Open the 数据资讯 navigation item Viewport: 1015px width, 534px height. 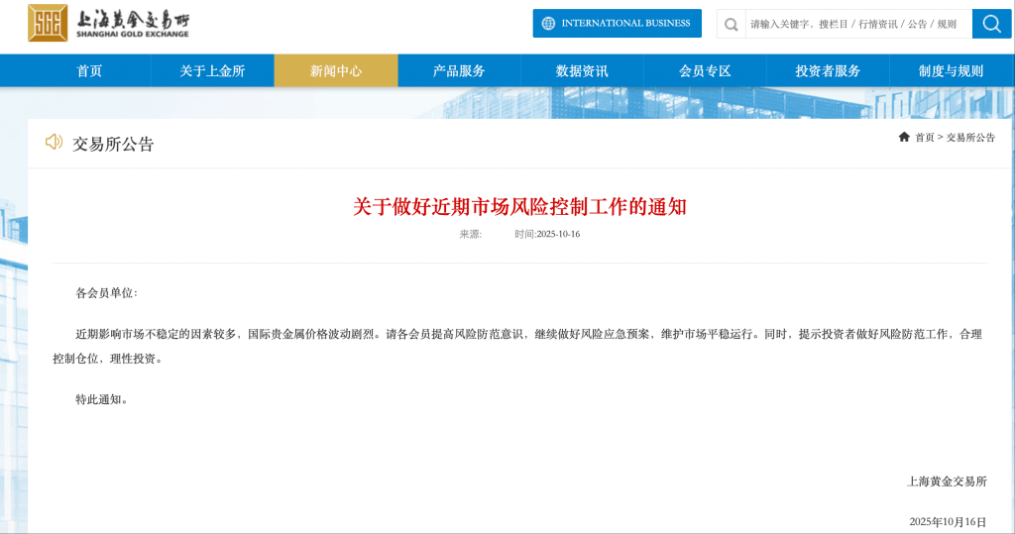click(x=582, y=70)
